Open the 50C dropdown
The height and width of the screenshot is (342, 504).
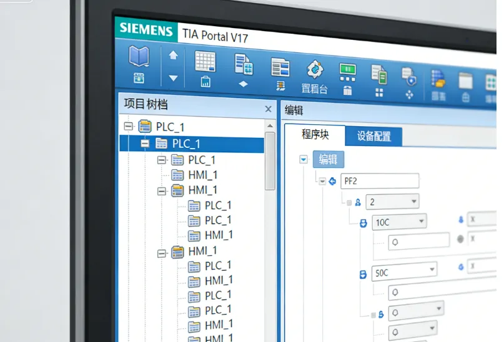coord(404,272)
